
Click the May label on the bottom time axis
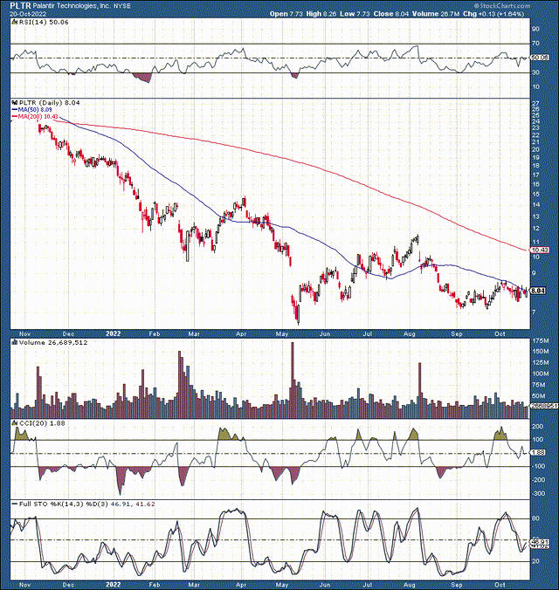tap(282, 585)
